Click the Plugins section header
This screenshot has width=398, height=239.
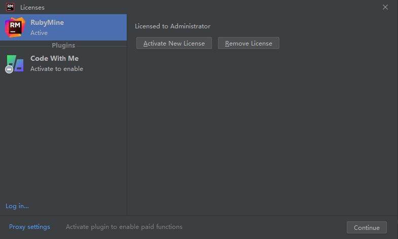63,46
